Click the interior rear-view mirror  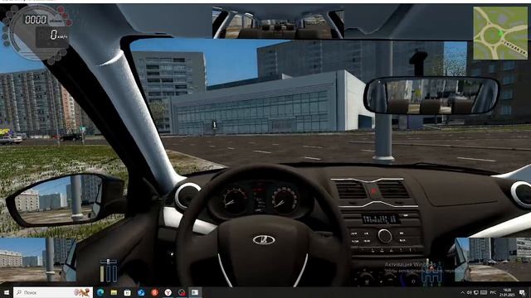tap(431, 96)
